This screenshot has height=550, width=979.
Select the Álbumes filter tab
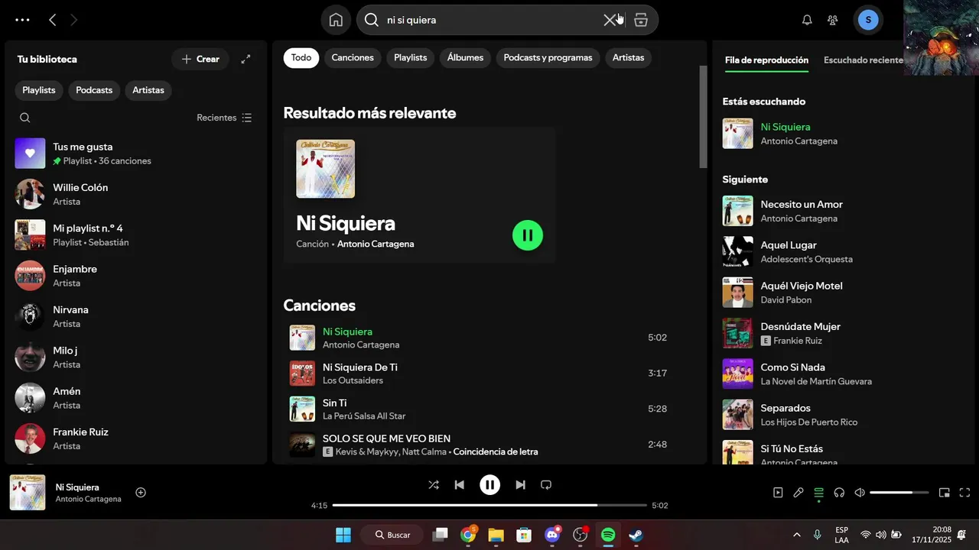[465, 58]
